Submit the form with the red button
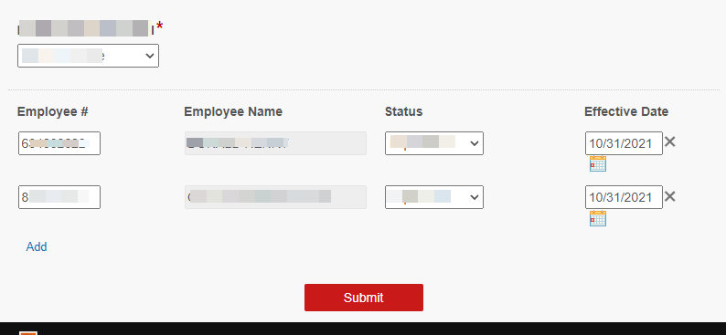The width and height of the screenshot is (726, 335). click(x=364, y=298)
